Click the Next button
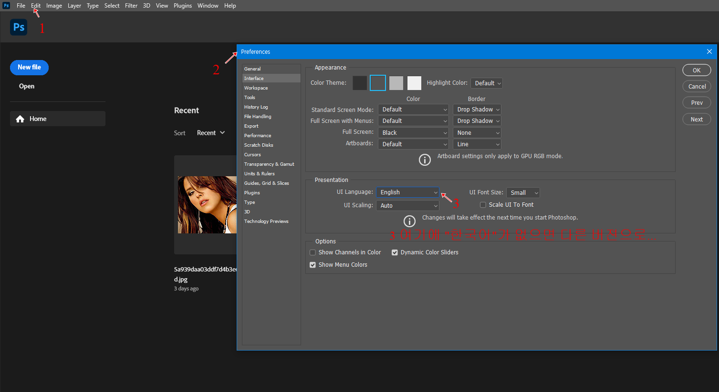The width and height of the screenshot is (719, 392). click(x=697, y=119)
